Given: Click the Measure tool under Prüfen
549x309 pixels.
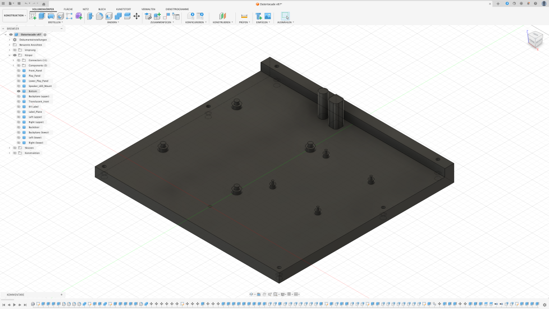Looking at the screenshot, I should point(244,16).
